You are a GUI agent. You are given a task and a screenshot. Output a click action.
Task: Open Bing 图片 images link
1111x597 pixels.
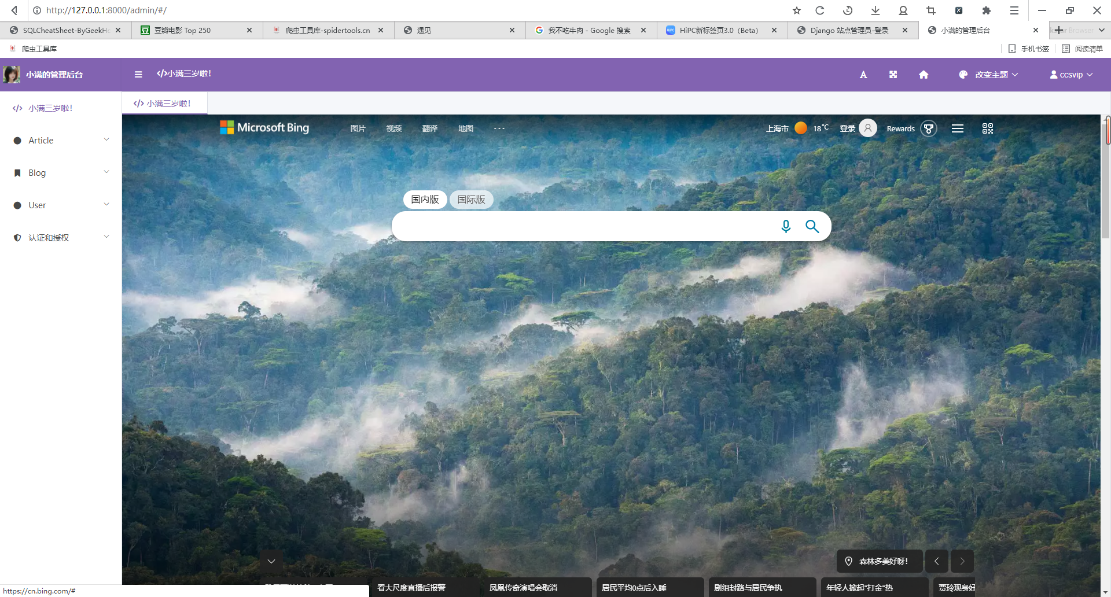pos(358,128)
